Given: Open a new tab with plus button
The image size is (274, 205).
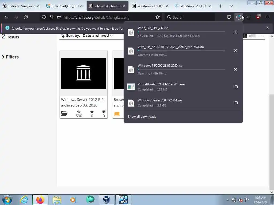Looking at the screenshot, I should (220, 6).
